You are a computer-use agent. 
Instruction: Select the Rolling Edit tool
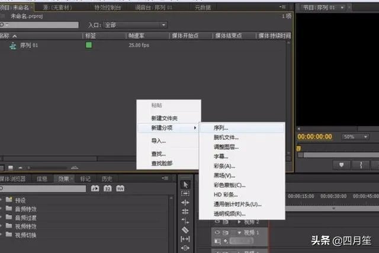(x=185, y=212)
